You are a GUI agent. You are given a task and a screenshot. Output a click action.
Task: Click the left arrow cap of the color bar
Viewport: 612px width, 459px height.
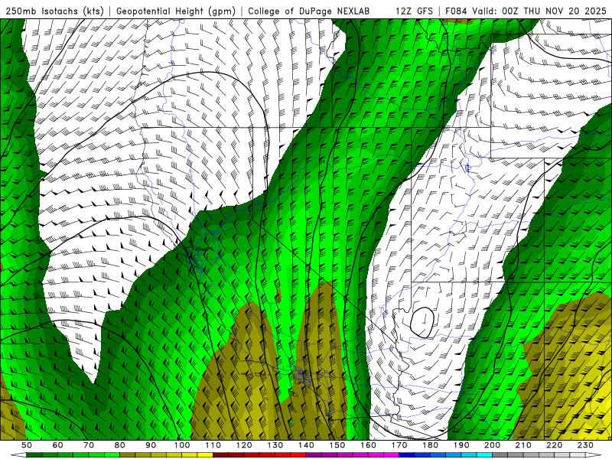click(18, 455)
